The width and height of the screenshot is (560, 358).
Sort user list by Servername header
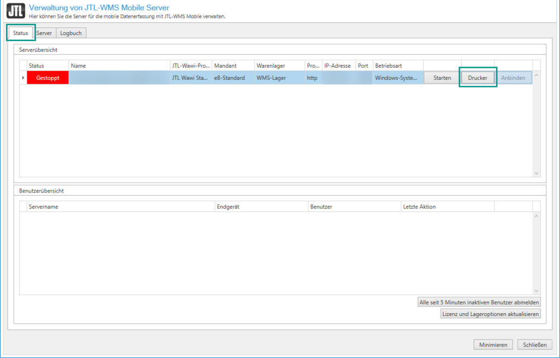point(44,207)
